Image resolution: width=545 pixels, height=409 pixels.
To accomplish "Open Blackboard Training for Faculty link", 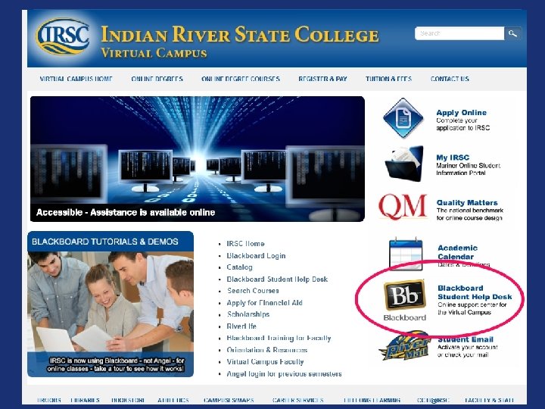I will pos(279,338).
